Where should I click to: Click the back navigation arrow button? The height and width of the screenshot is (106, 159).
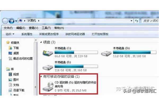(5, 21)
